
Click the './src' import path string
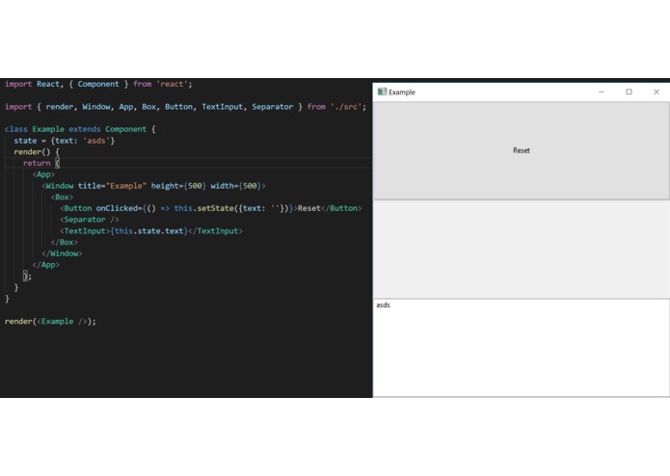346,107
